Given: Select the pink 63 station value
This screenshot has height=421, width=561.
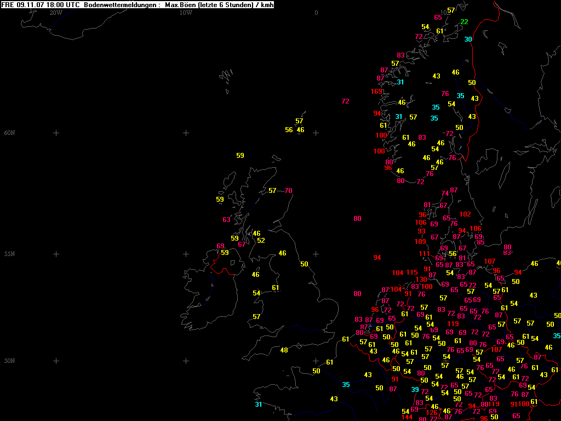Looking at the screenshot, I should [x=226, y=220].
